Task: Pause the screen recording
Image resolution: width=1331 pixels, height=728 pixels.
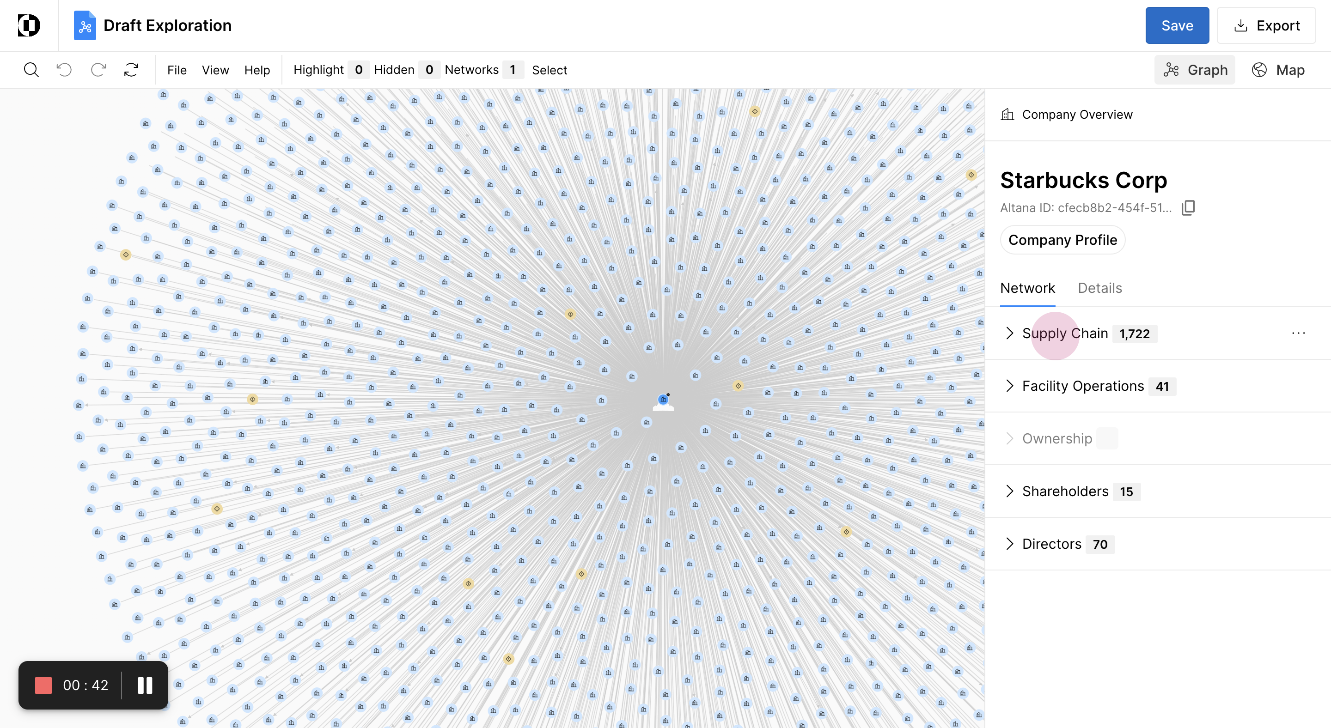Action: (145, 685)
